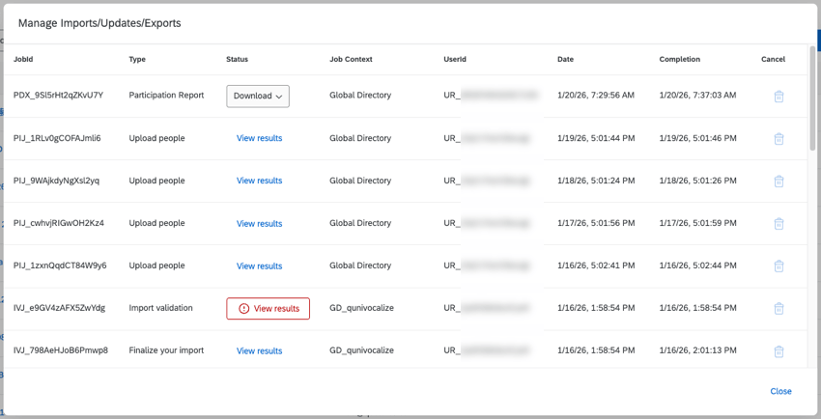Open the Download dropdown for Participation Report

pos(258,96)
